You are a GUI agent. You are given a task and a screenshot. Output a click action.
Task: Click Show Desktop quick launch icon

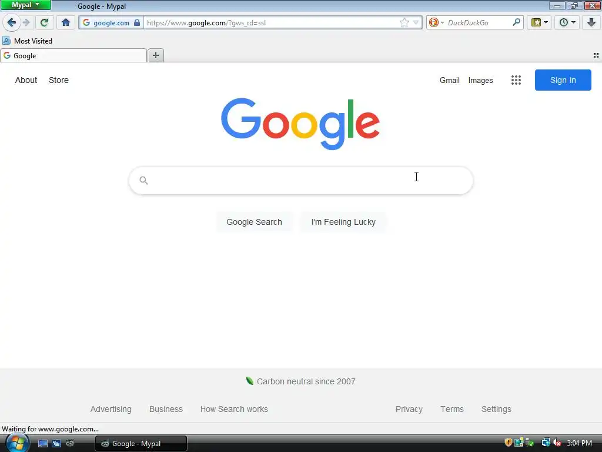[42, 443]
